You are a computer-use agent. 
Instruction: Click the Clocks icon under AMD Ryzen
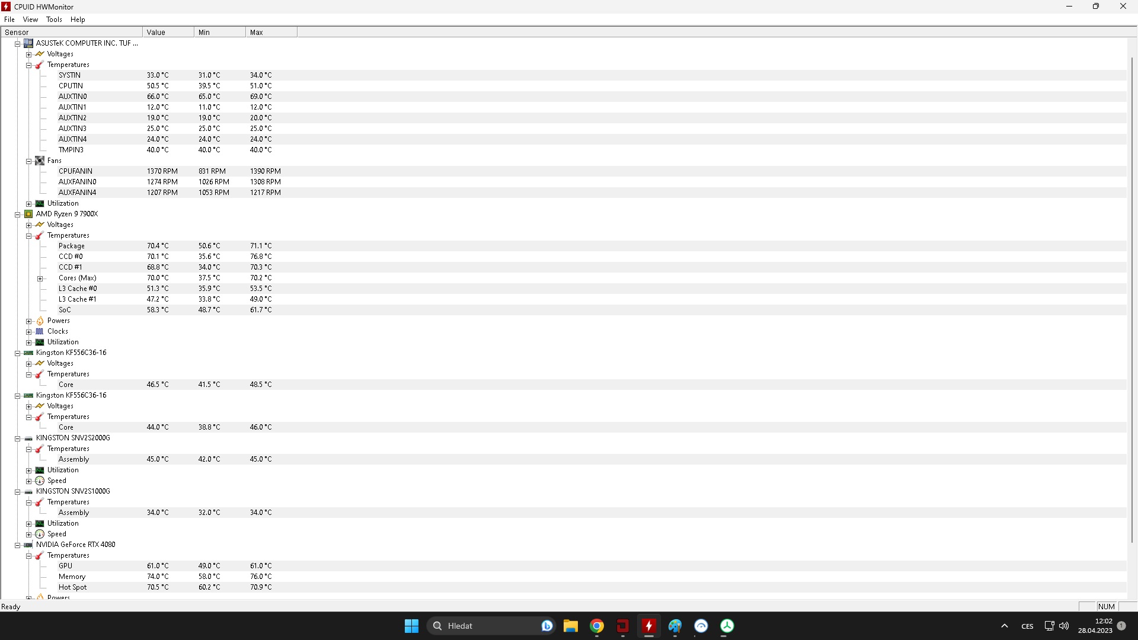click(40, 331)
